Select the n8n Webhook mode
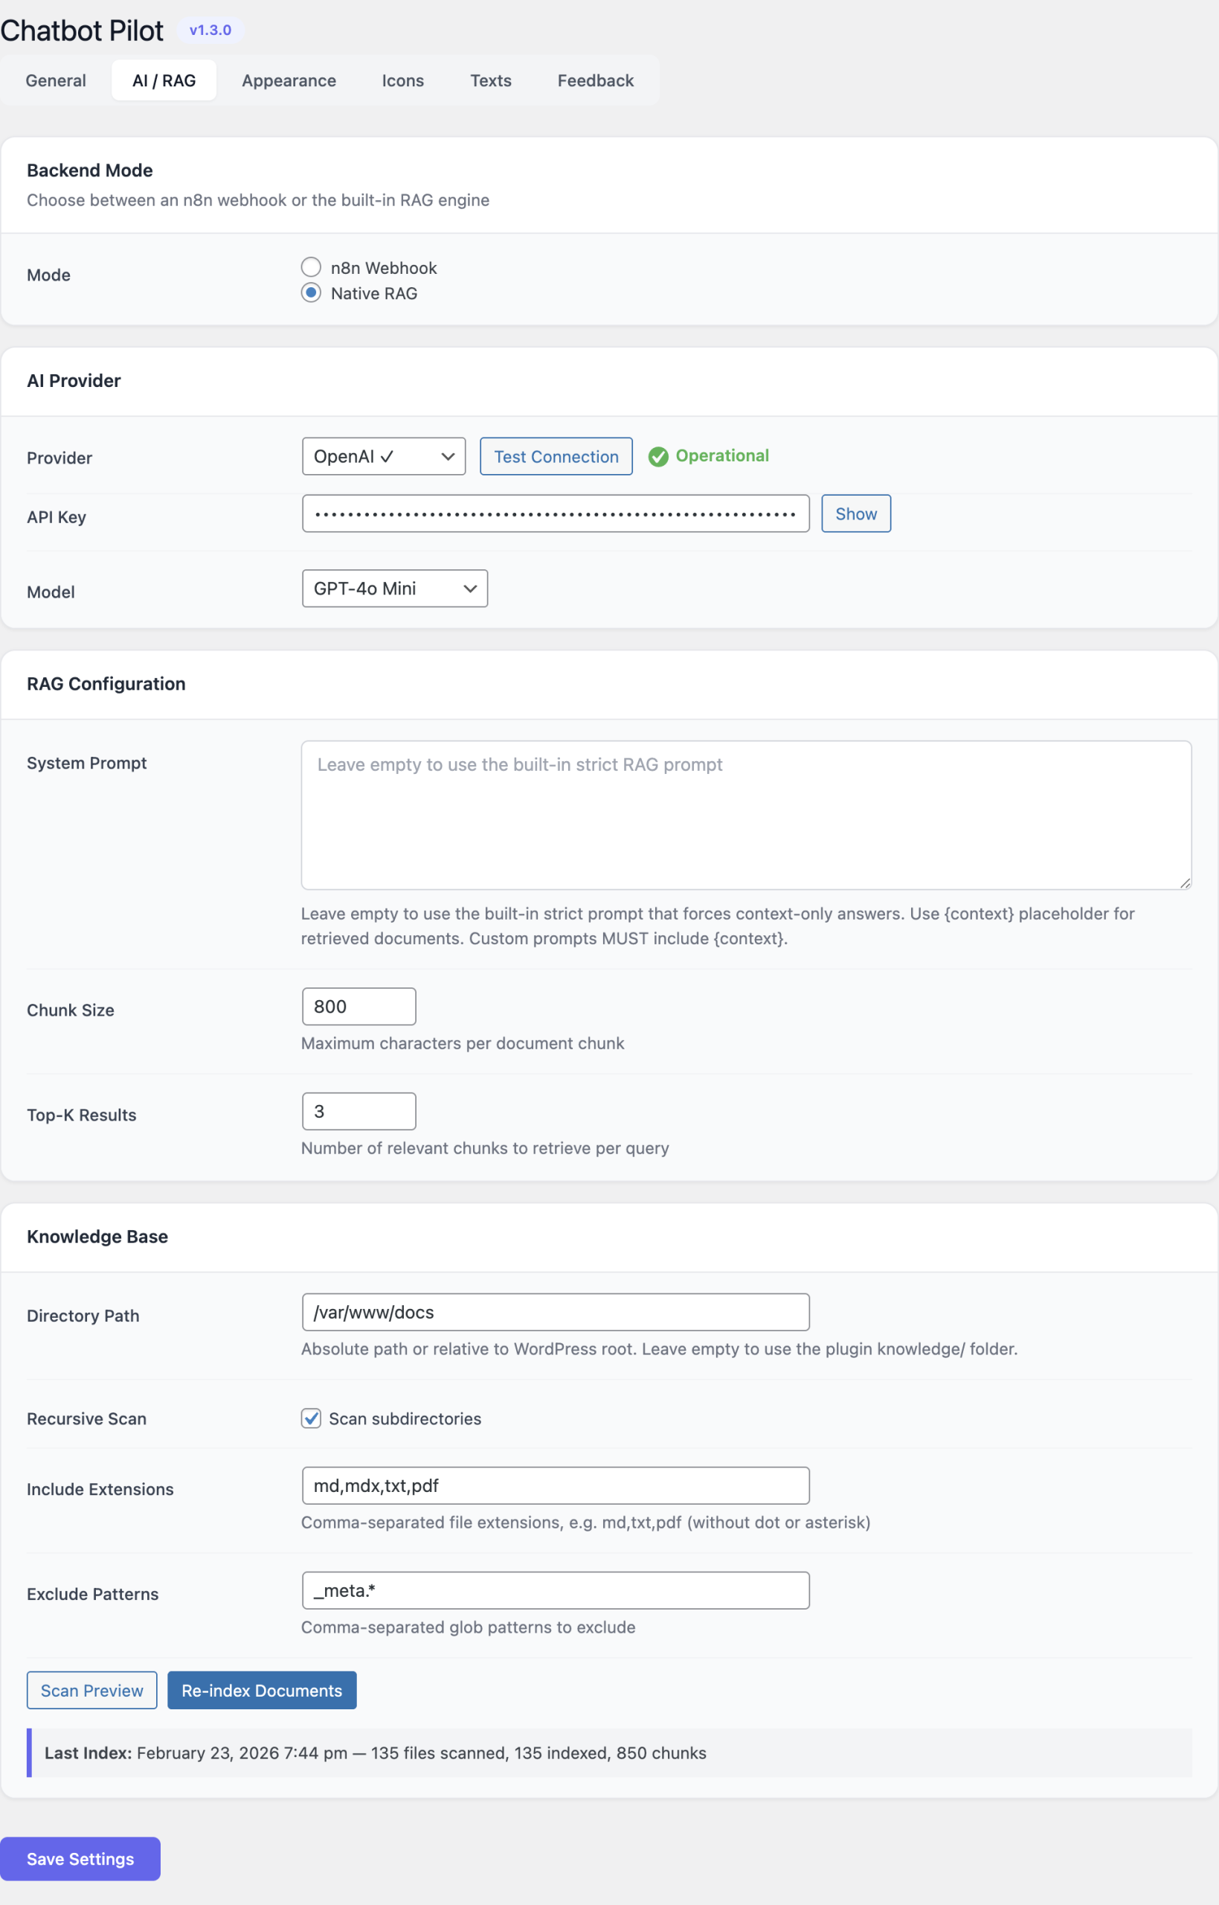 point(310,267)
